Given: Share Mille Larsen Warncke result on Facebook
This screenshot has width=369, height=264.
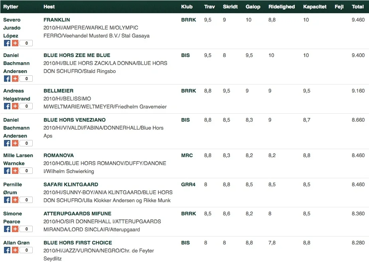Looking at the screenshot, I should click(x=7, y=171).
